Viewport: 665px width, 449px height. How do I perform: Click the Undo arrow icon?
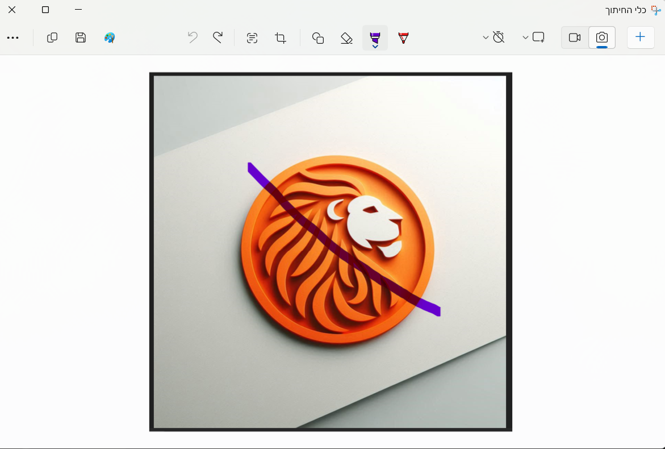pos(193,38)
